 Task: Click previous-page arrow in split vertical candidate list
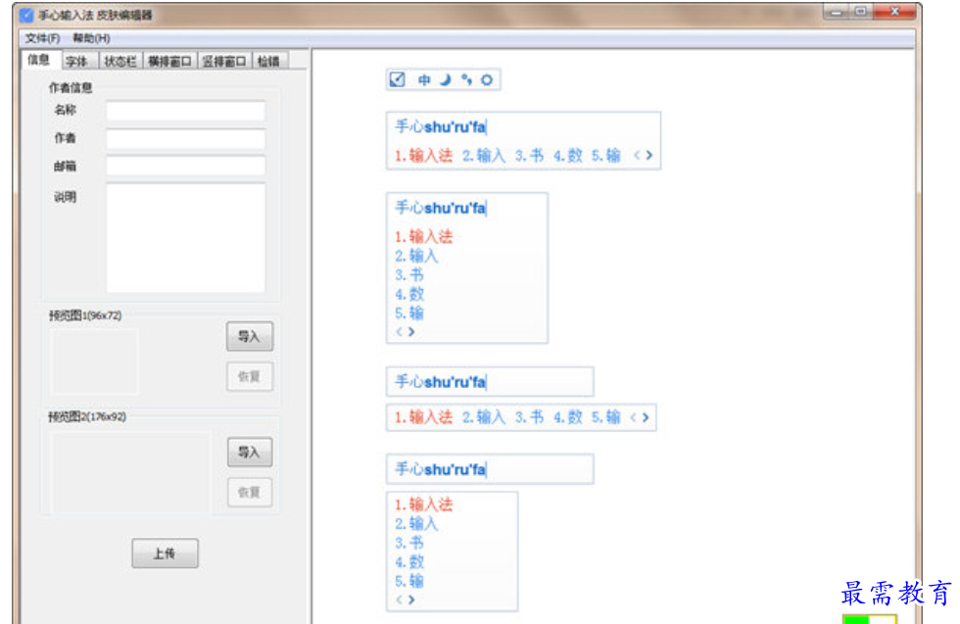[400, 600]
